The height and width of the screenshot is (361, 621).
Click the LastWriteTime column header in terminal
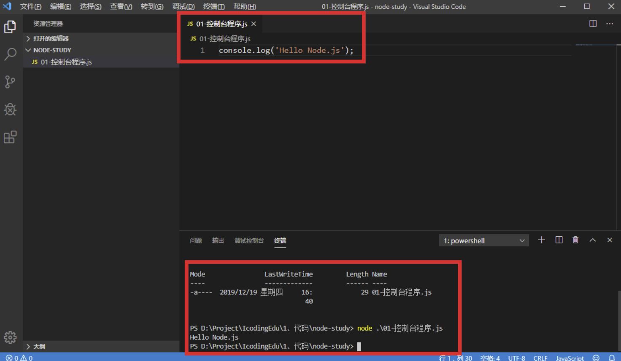coord(289,274)
